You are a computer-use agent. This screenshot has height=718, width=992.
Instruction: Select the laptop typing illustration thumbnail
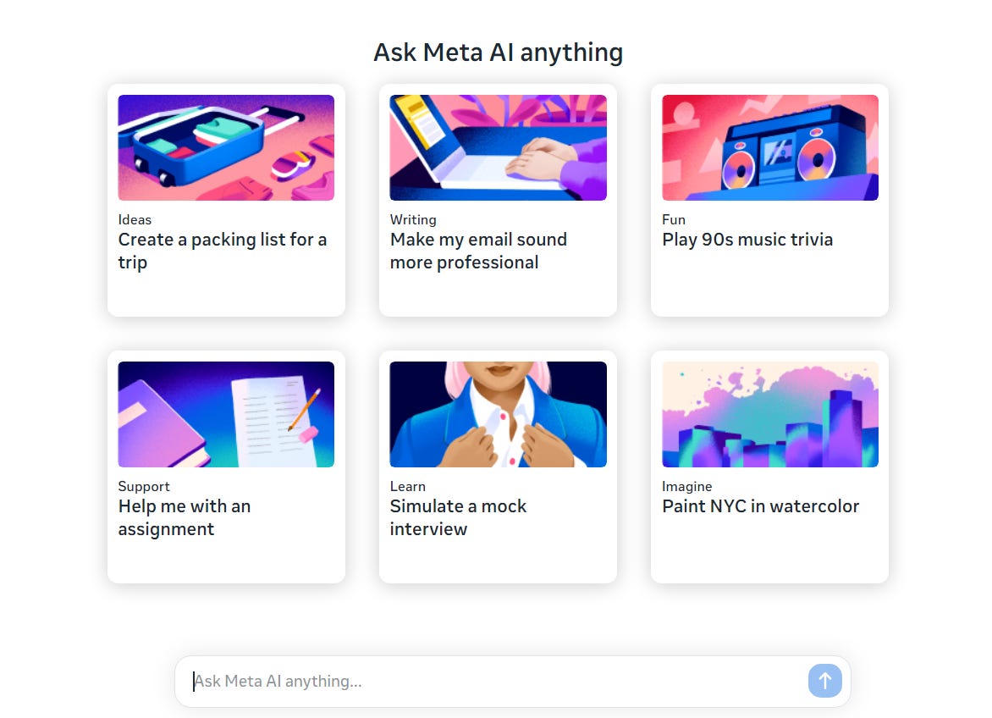[x=498, y=147]
